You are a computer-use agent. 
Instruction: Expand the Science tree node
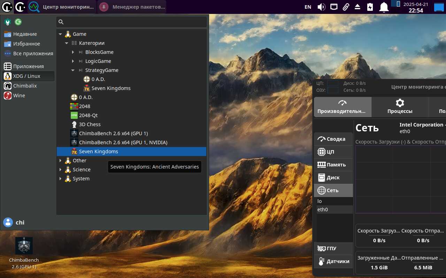coord(60,170)
